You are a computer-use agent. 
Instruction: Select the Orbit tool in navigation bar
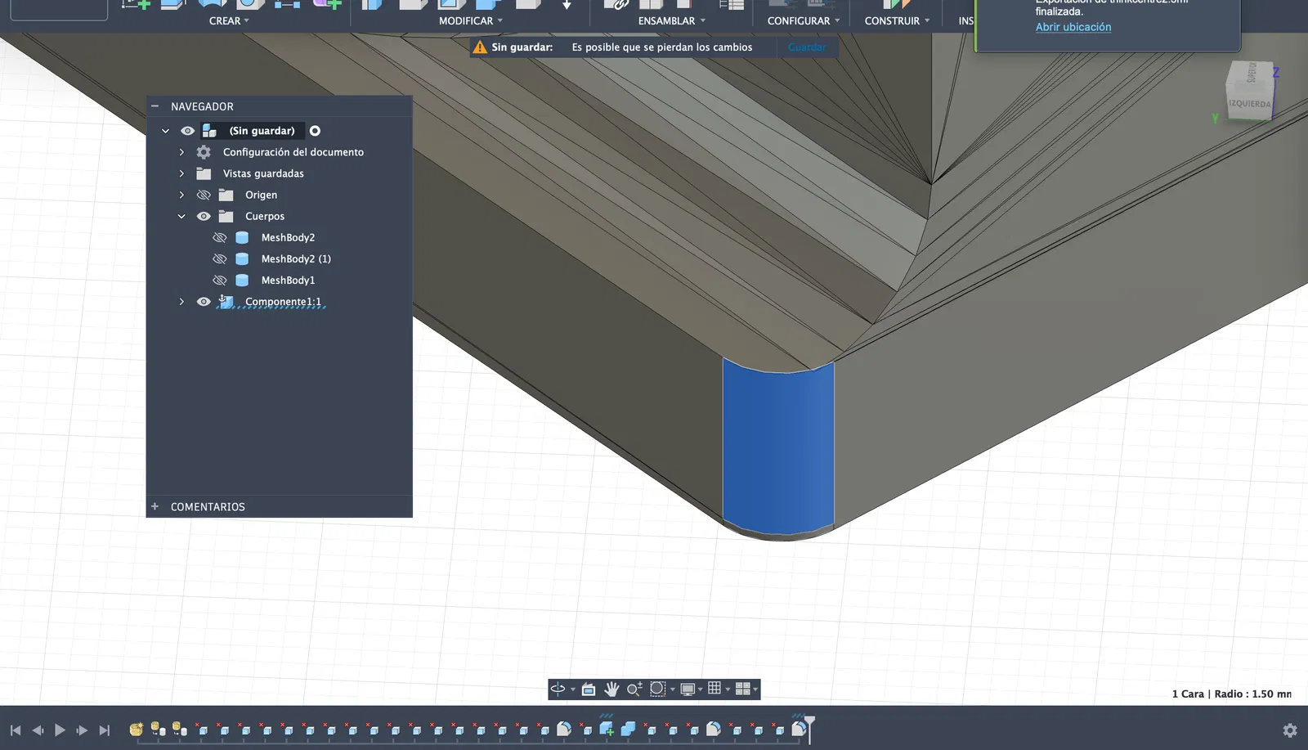[558, 689]
